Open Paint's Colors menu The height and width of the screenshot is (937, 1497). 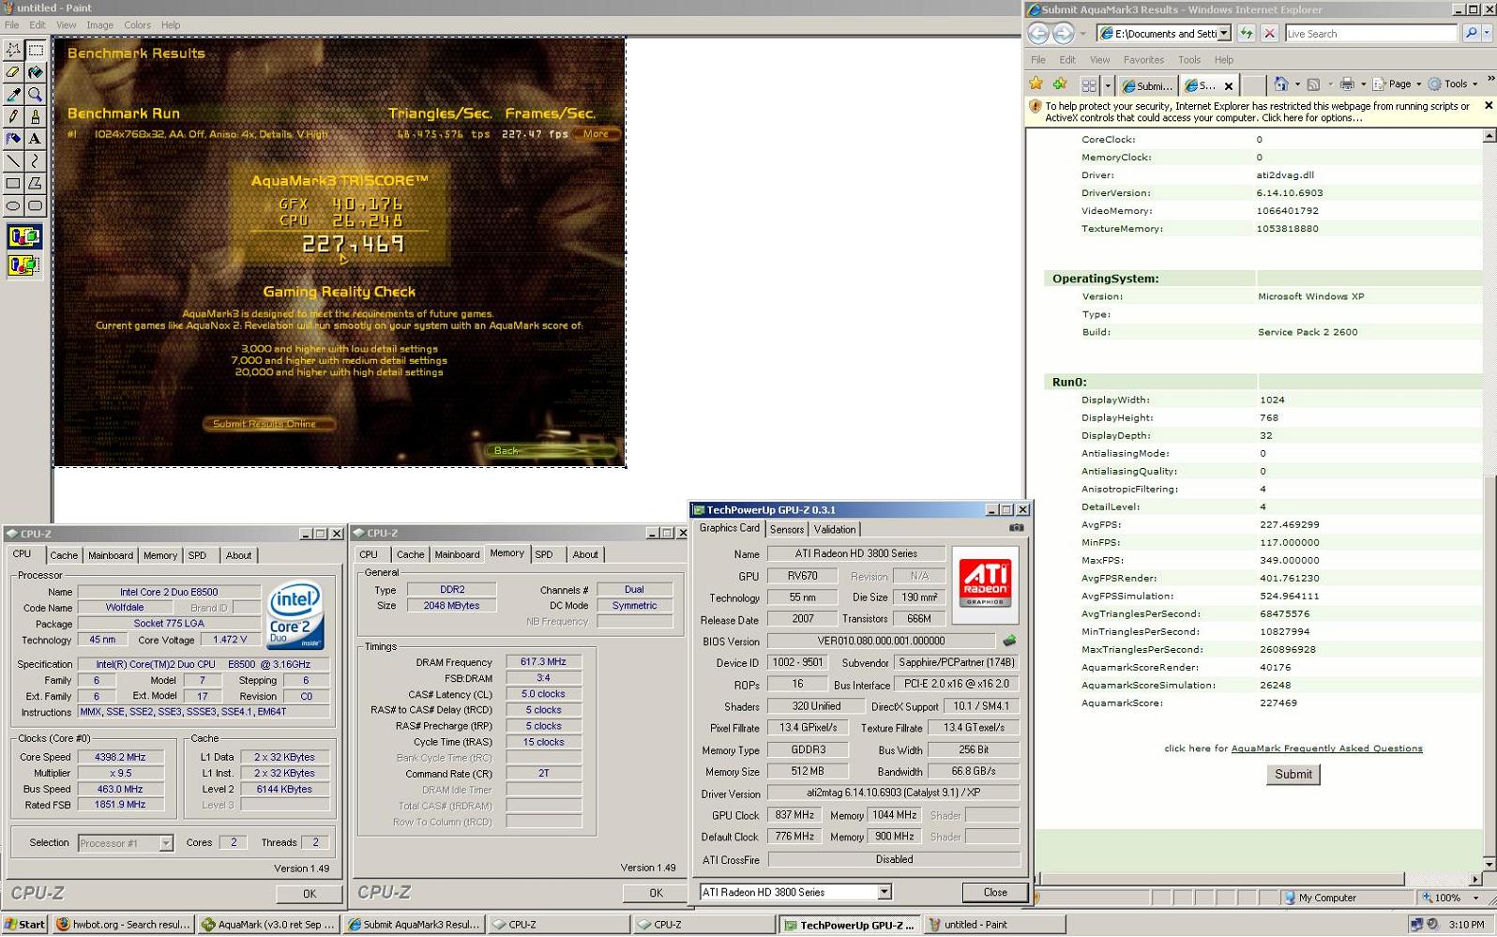click(x=137, y=25)
